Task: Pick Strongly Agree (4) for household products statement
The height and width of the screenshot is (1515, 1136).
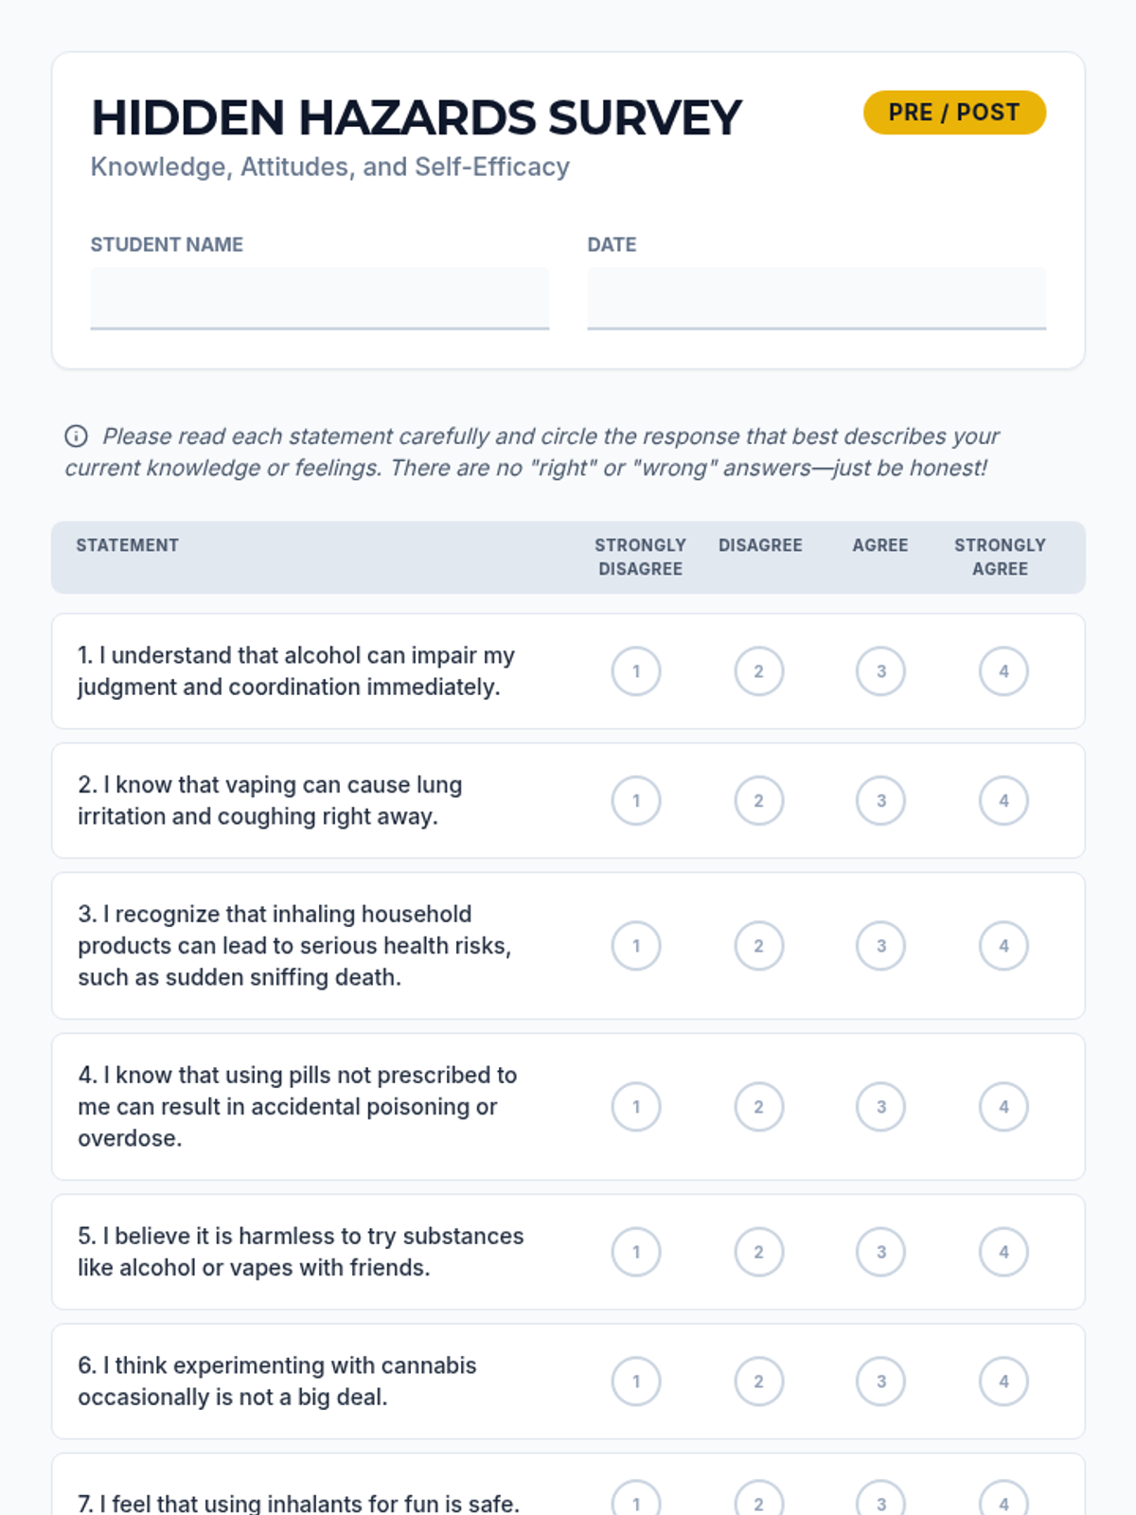Action: (x=1003, y=946)
